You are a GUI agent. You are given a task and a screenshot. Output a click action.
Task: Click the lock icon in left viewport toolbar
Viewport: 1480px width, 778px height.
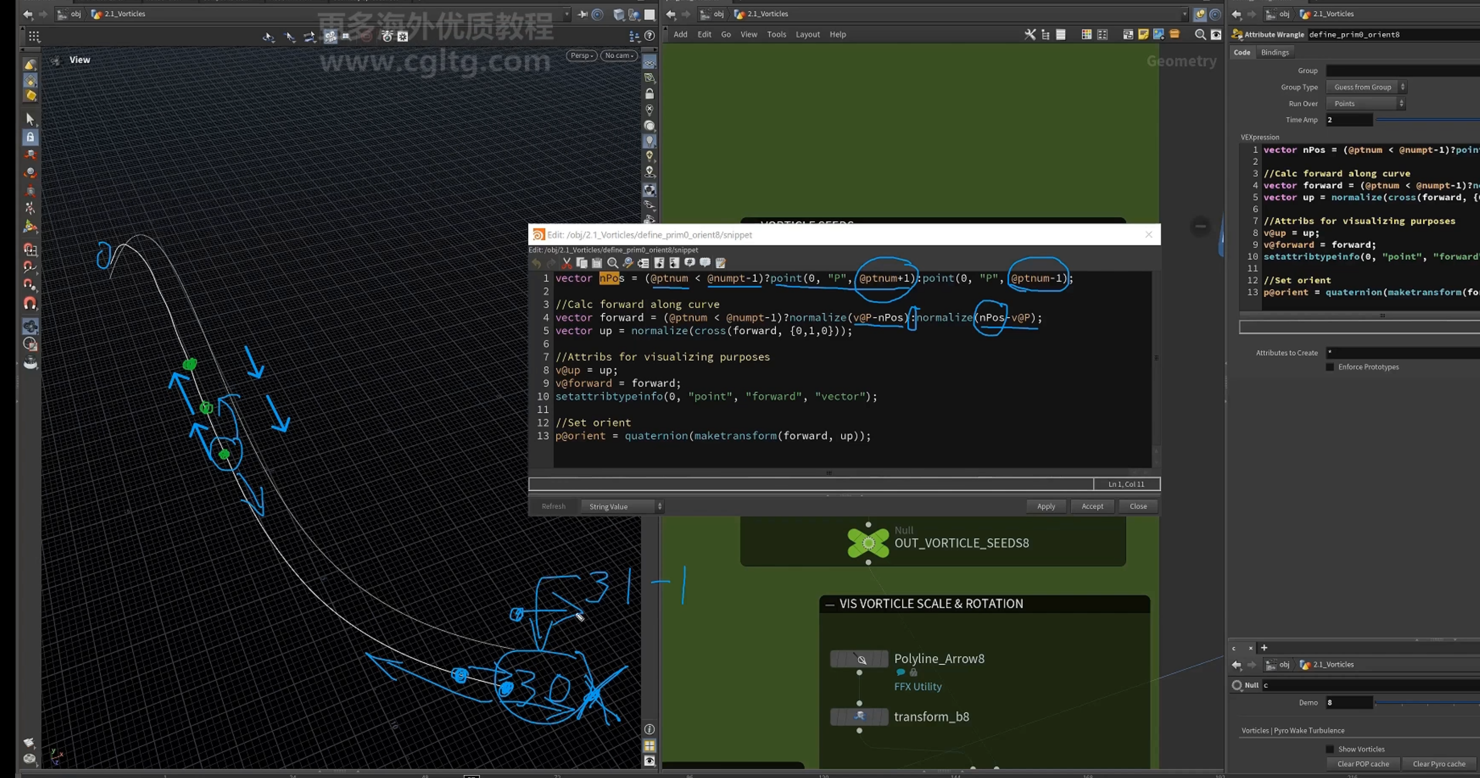[x=30, y=137]
